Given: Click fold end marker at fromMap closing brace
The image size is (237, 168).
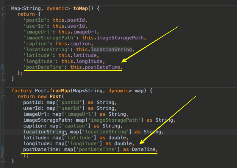Looking at the screenshot, I should pos(4,161).
